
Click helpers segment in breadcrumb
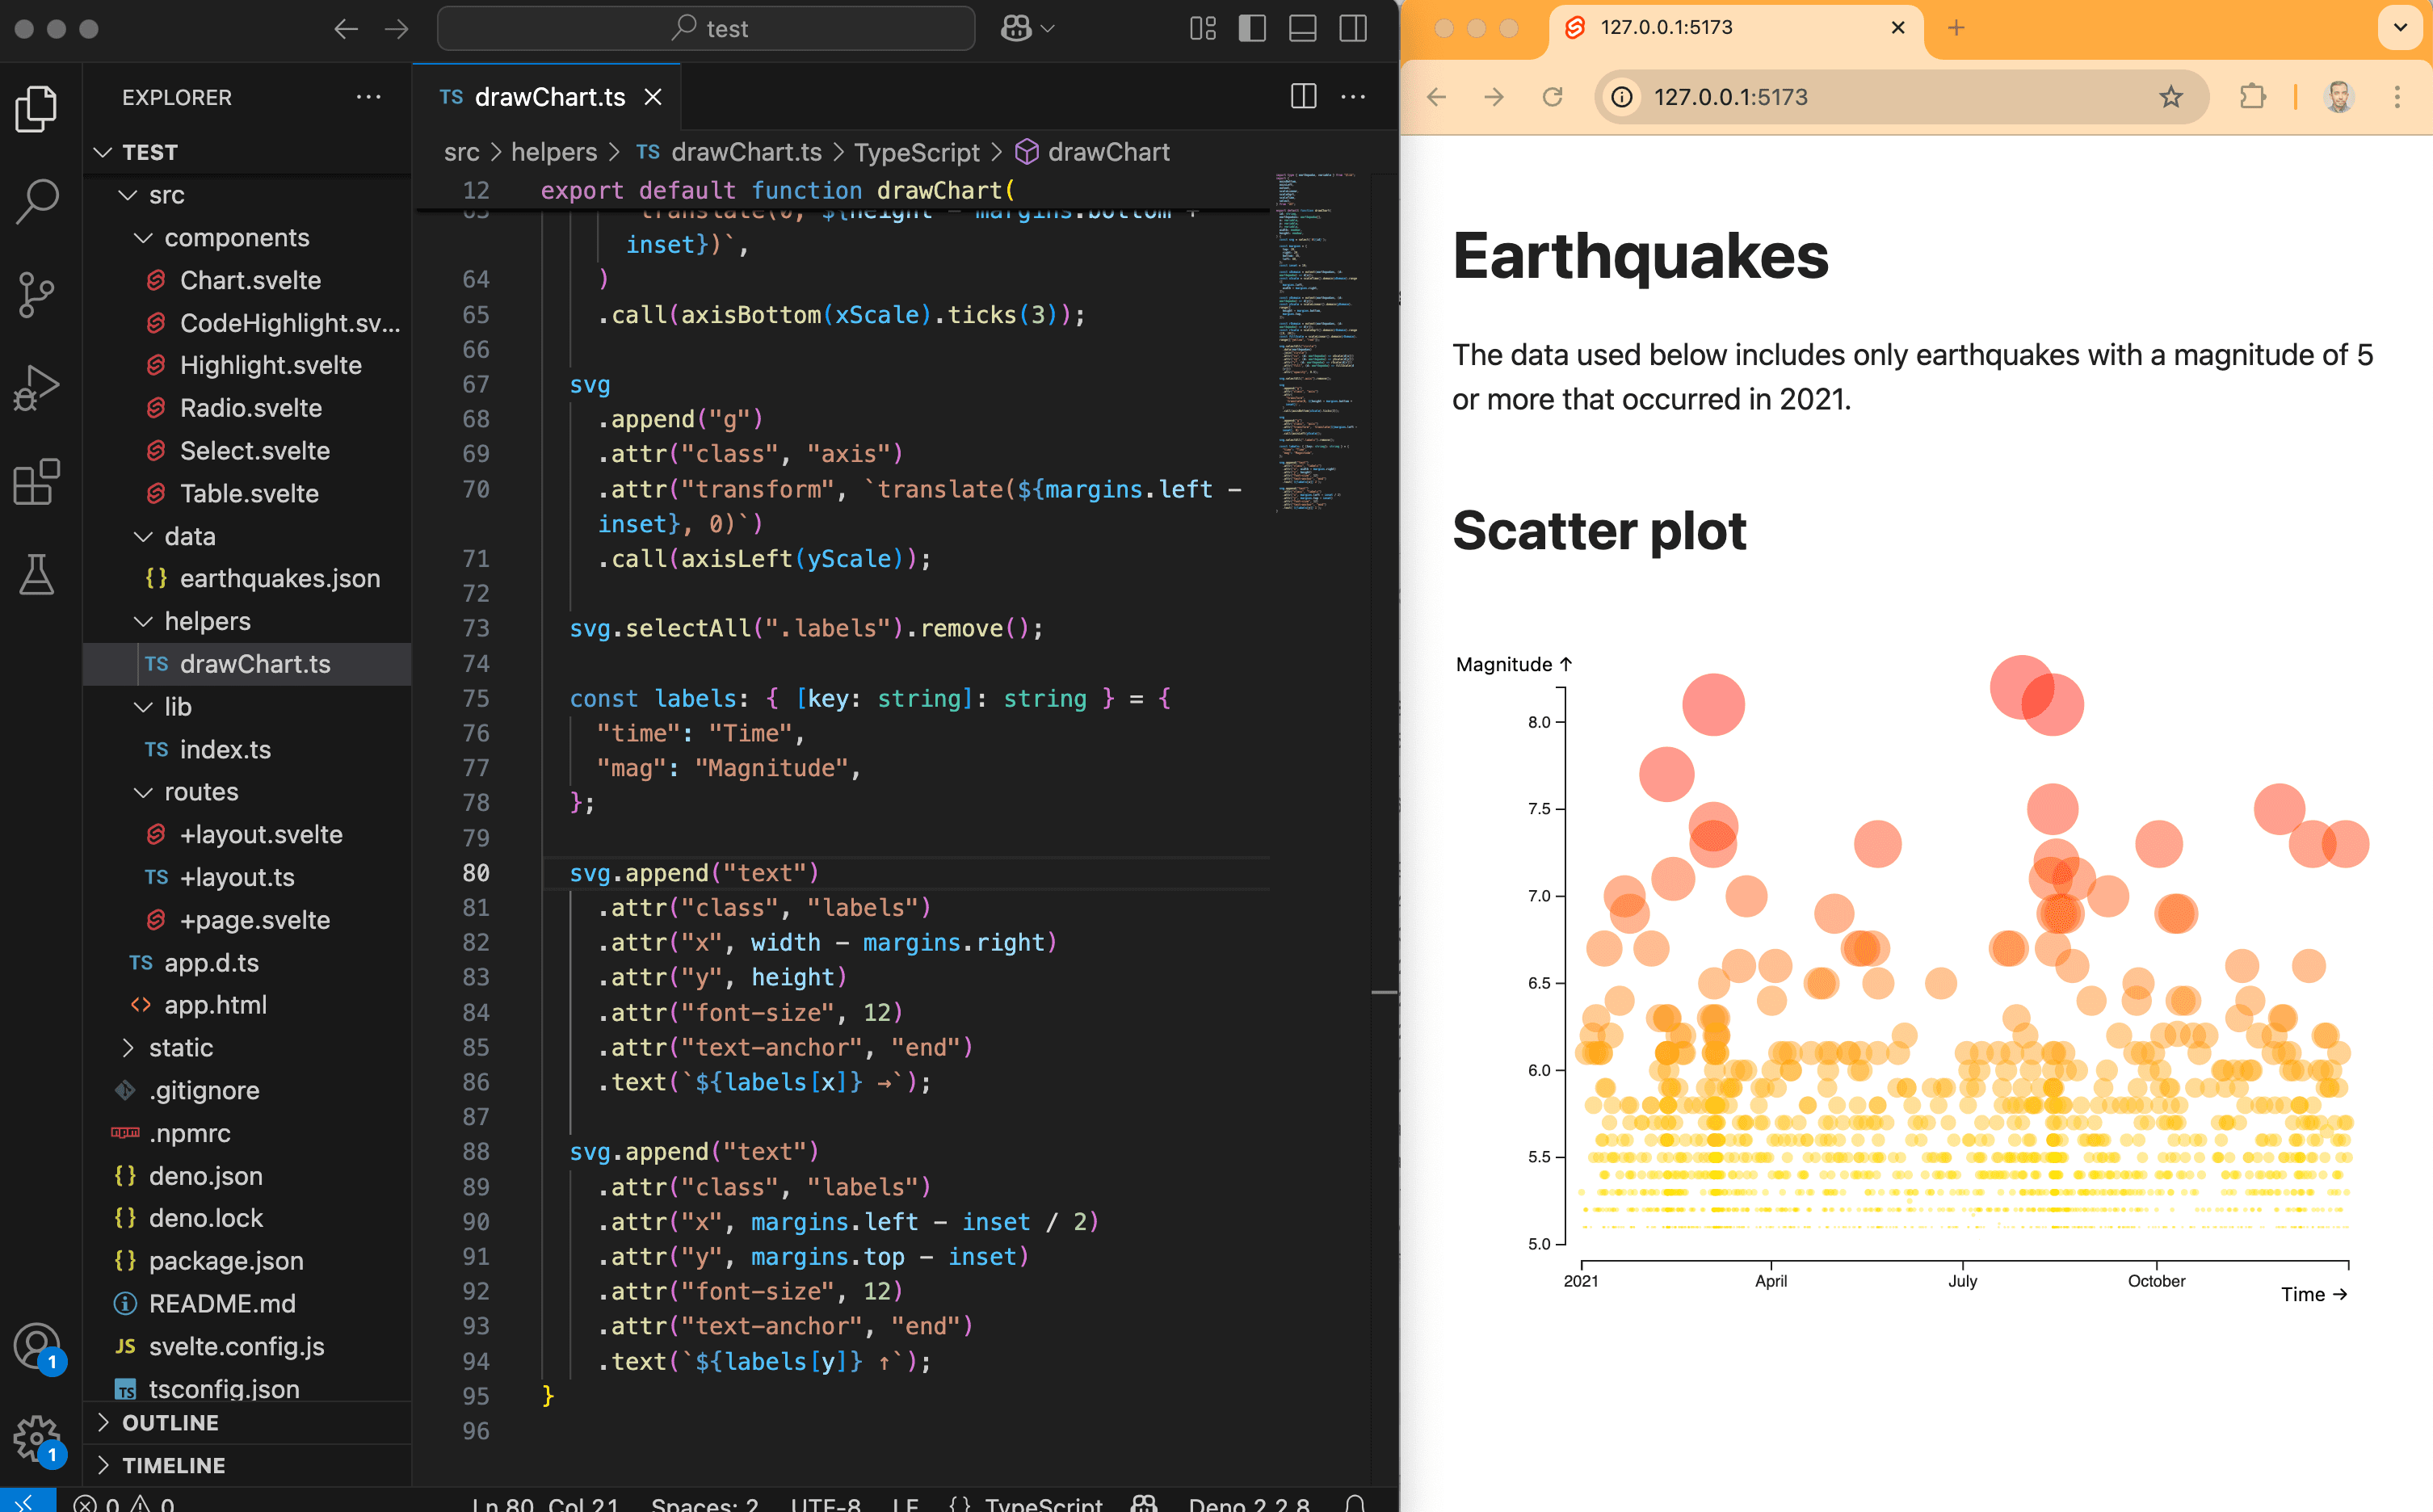554,152
